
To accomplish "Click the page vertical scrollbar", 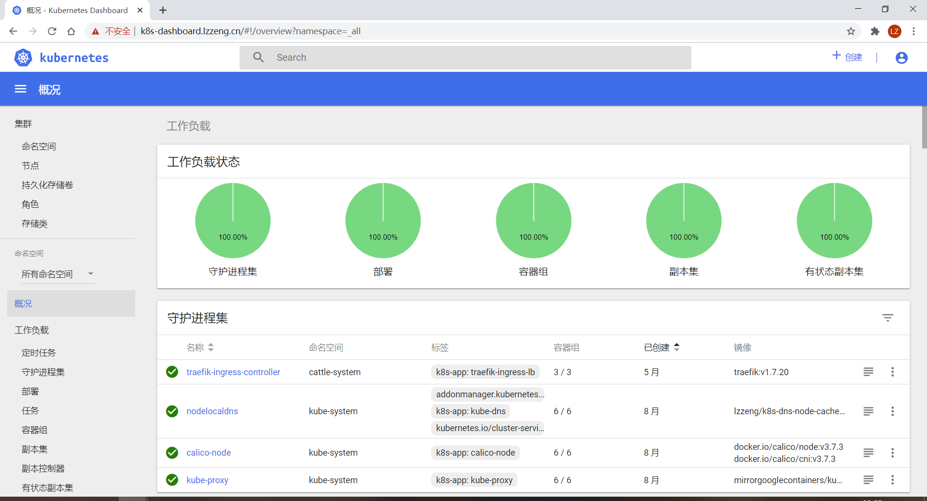I will 924,128.
